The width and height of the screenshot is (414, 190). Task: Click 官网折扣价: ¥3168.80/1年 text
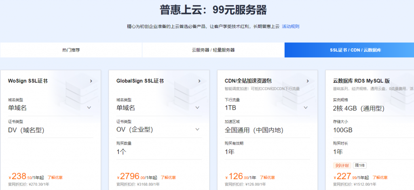[138, 184]
